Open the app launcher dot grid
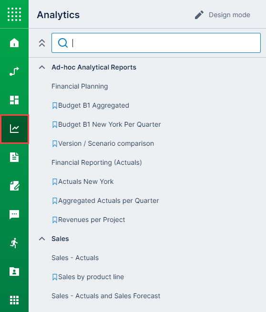Viewport: 266px width, 312px height. click(x=14, y=14)
